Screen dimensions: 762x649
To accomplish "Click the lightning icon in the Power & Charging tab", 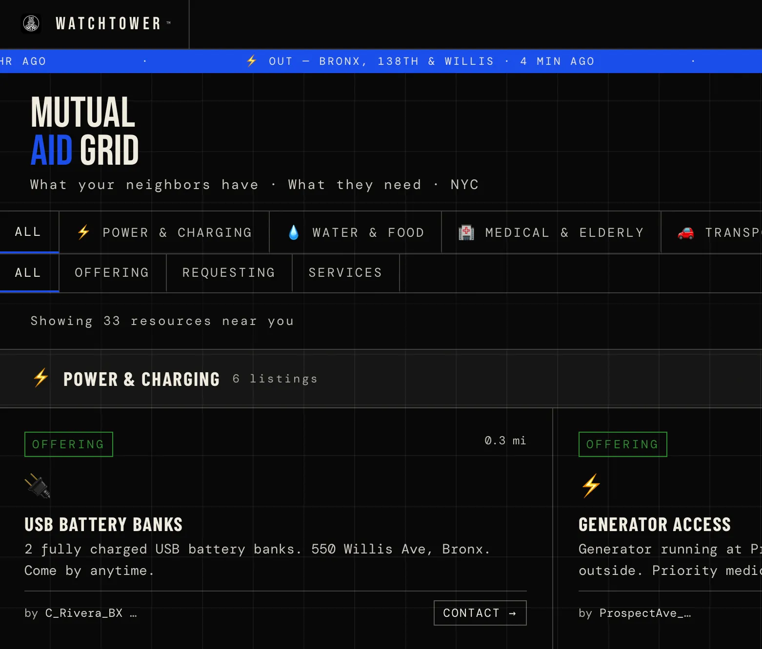I will [x=83, y=232].
